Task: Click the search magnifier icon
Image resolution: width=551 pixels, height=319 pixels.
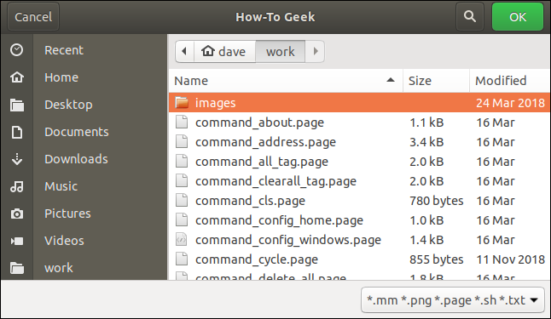Action: click(470, 16)
